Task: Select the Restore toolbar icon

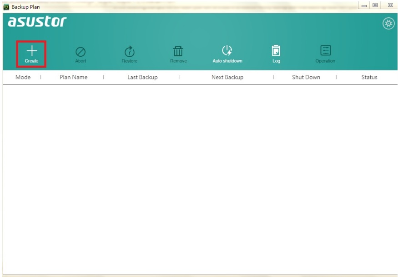Action: 130,54
